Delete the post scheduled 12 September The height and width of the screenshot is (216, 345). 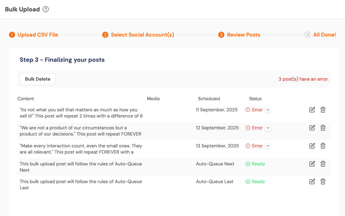click(x=323, y=128)
